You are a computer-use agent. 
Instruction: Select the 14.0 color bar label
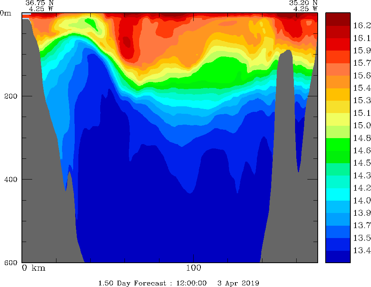pyautogui.click(x=362, y=201)
